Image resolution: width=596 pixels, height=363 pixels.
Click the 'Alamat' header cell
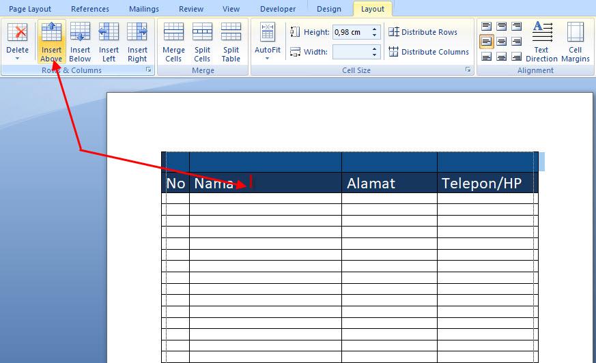[389, 183]
